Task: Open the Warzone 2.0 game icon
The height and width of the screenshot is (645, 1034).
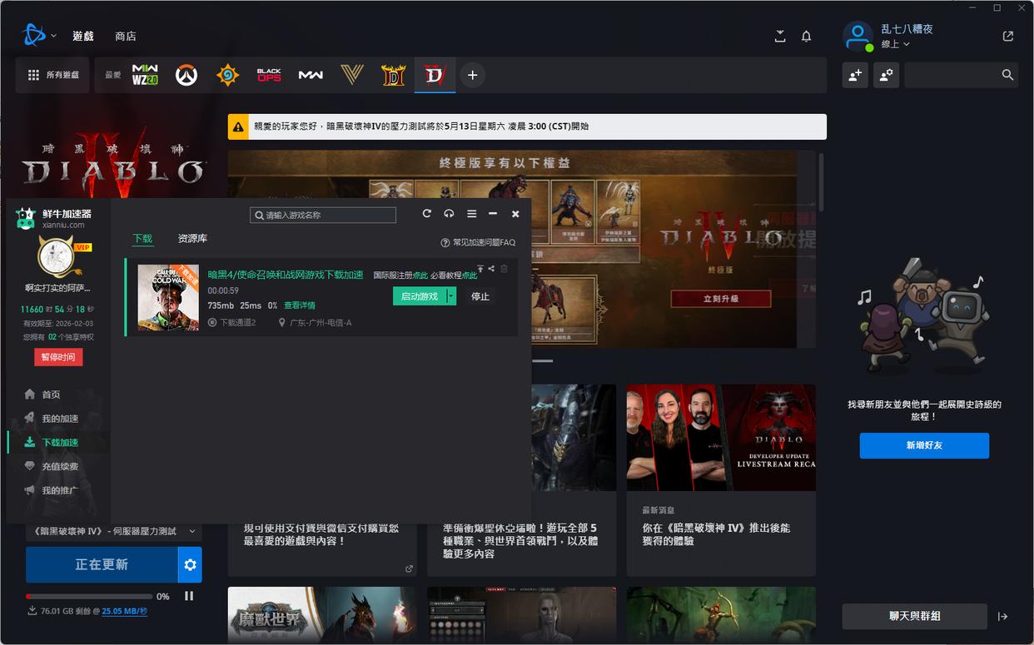Action: (145, 75)
